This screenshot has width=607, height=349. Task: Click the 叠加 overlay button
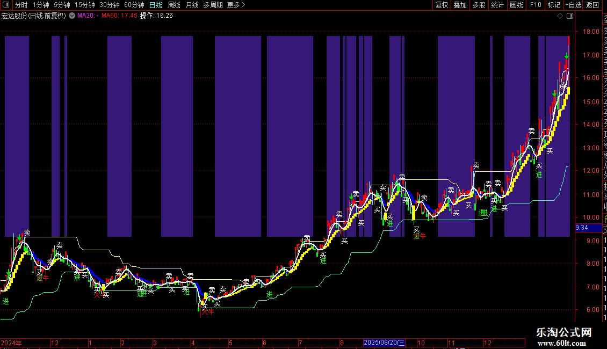click(x=460, y=5)
